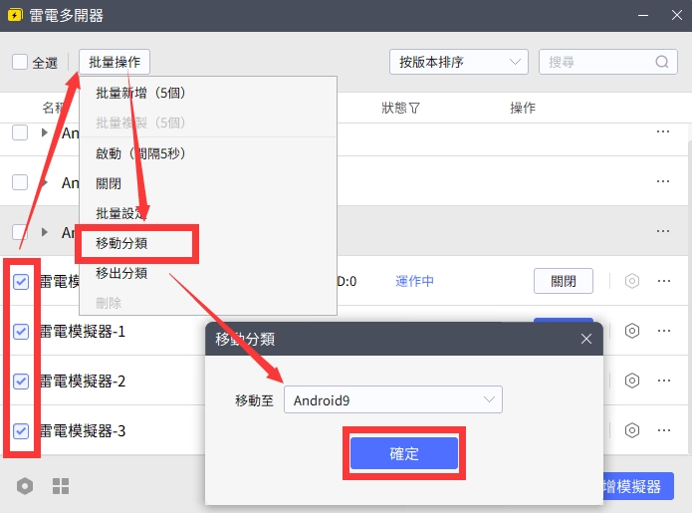This screenshot has width=692, height=513.
Task: Open the 按版本排序 sort dropdown
Action: click(x=459, y=62)
